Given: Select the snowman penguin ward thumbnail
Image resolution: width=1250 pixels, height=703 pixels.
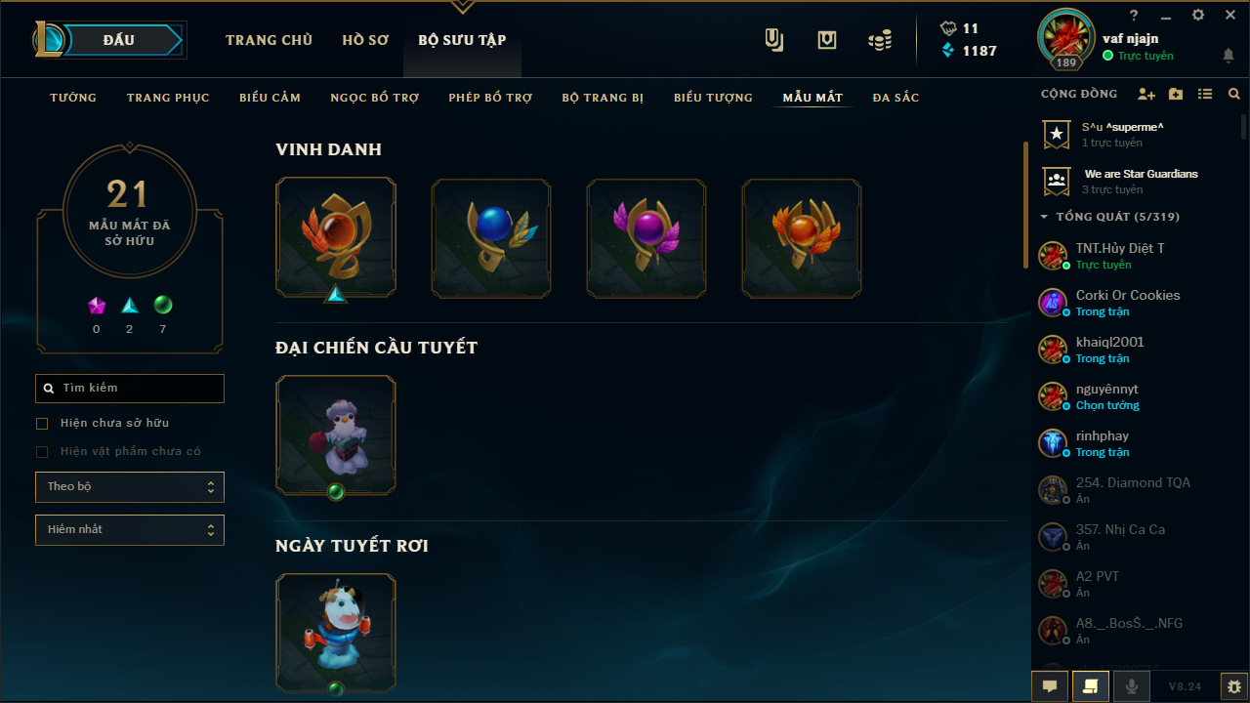Looking at the screenshot, I should coord(336,435).
